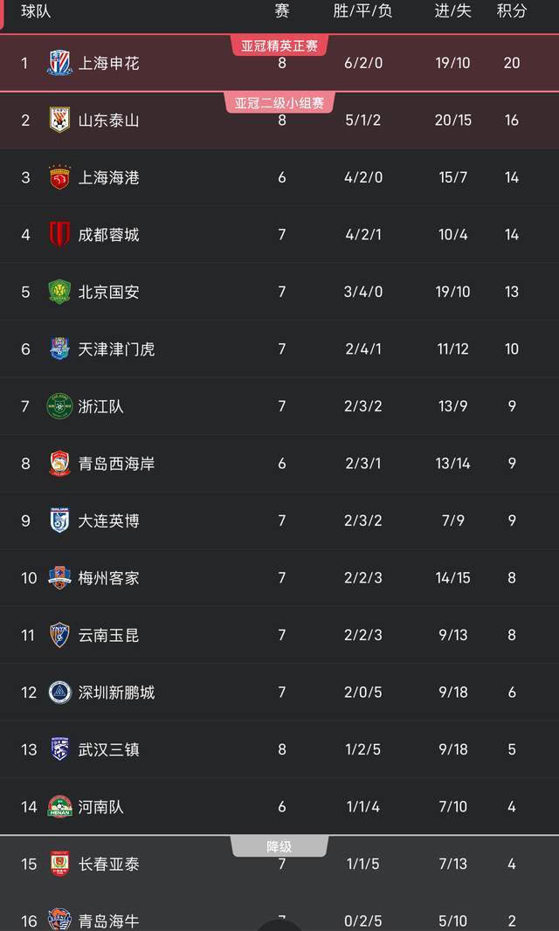
Task: Open the Wuhan Three Towns (武汉三镇) team name
Action: [108, 749]
